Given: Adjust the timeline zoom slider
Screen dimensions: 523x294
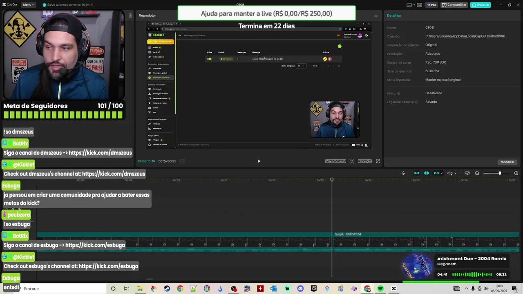Looking at the screenshot, I should pos(499,173).
